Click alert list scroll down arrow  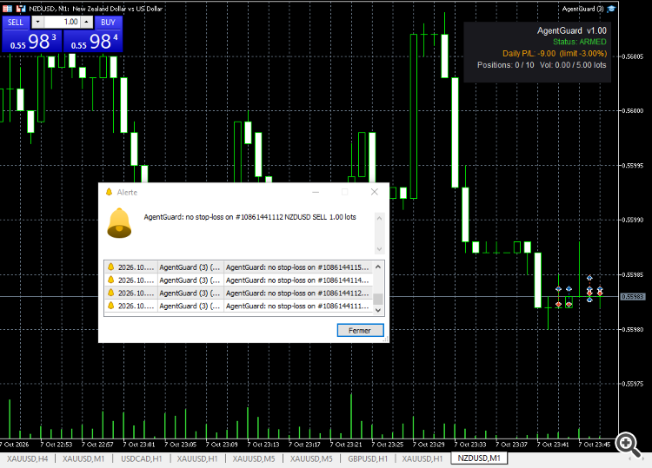coord(378,310)
